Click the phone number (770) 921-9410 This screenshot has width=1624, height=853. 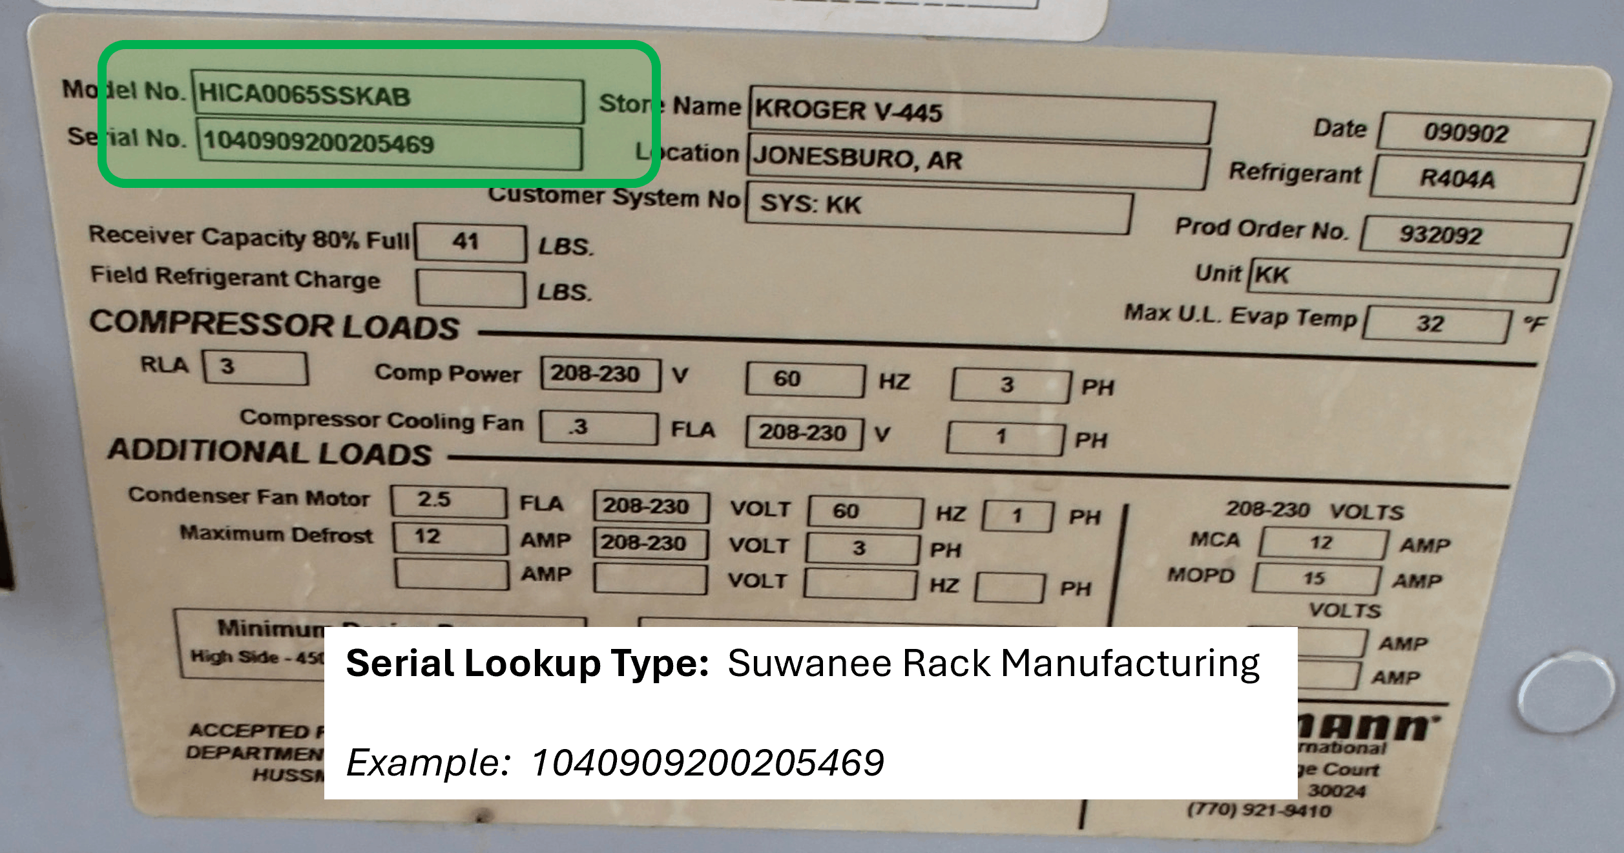[1259, 809]
